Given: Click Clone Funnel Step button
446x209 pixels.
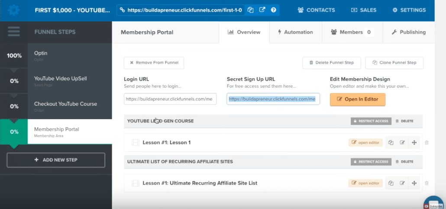Looking at the screenshot, I should [x=394, y=63].
